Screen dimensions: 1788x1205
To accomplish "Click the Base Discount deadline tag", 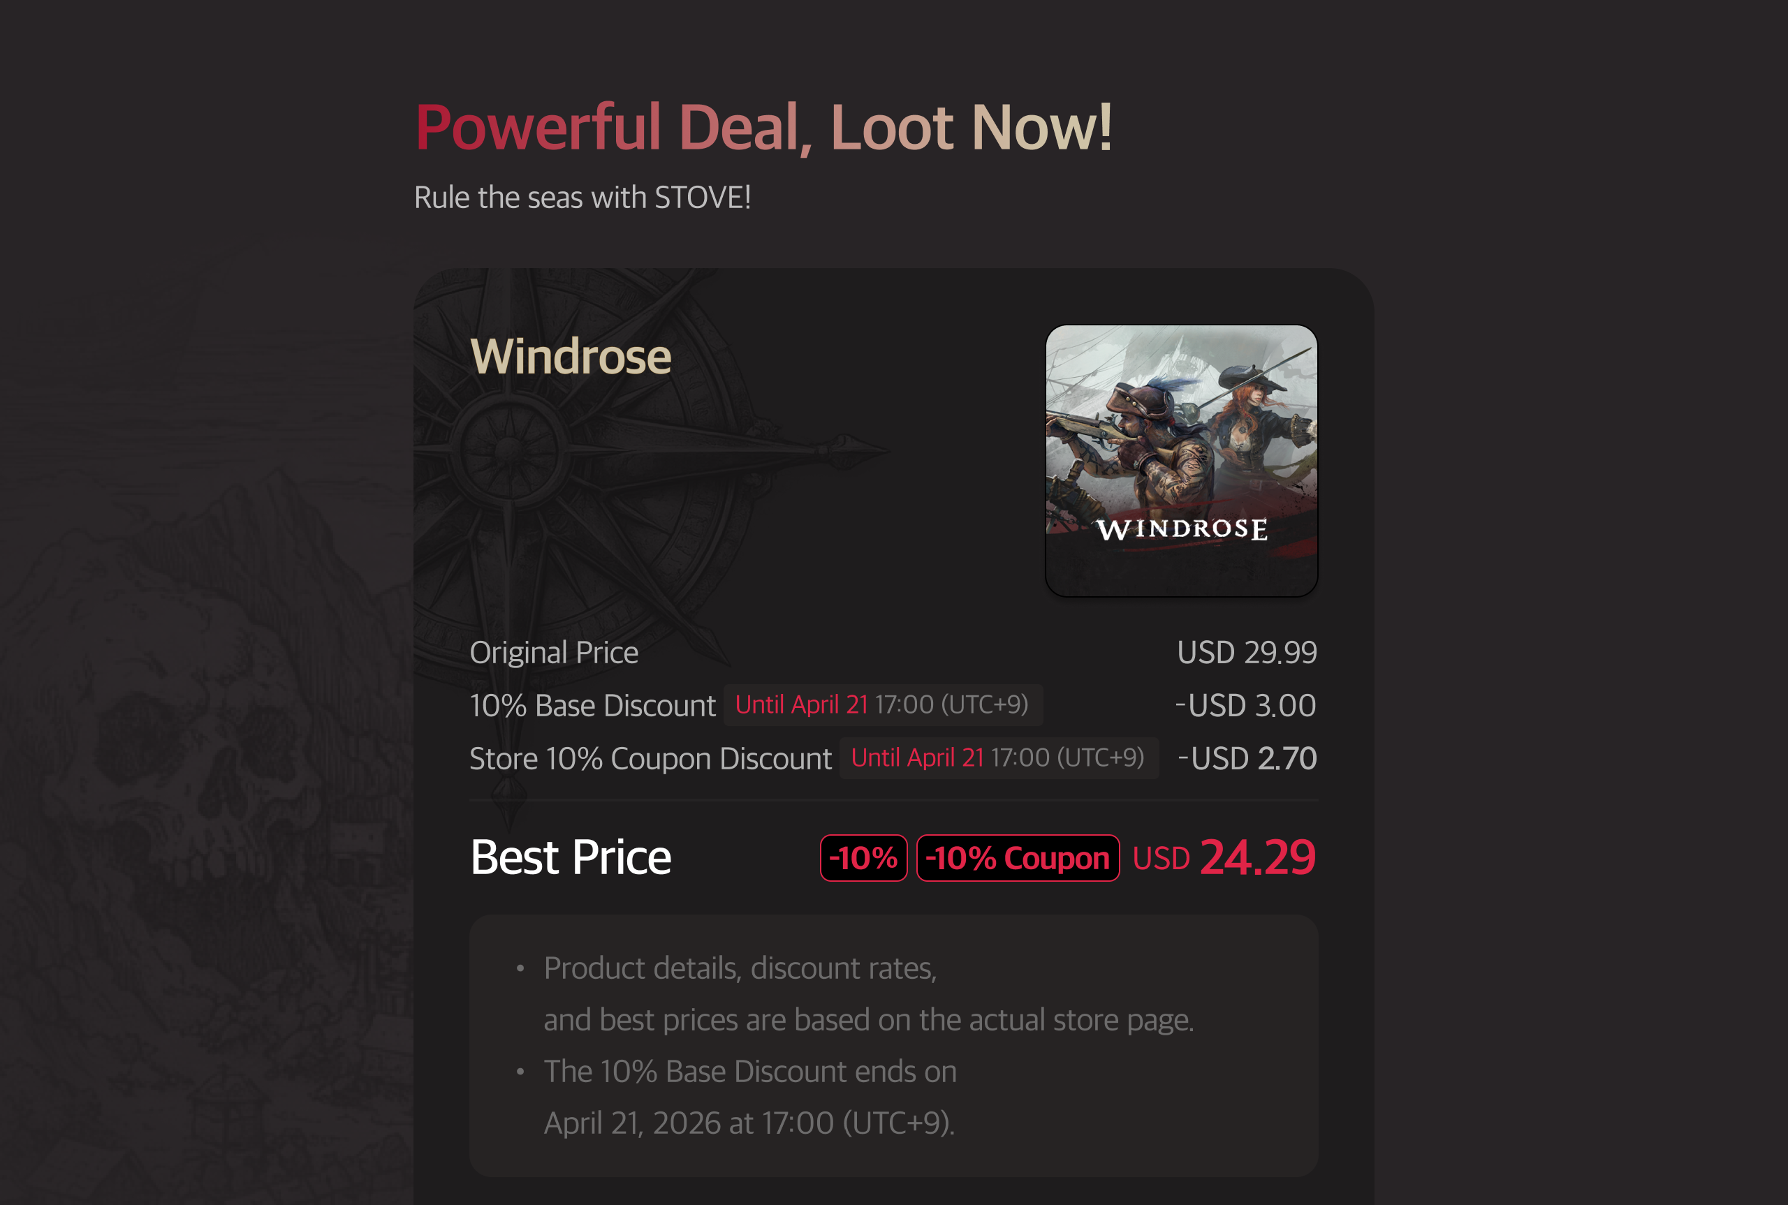I will [882, 704].
